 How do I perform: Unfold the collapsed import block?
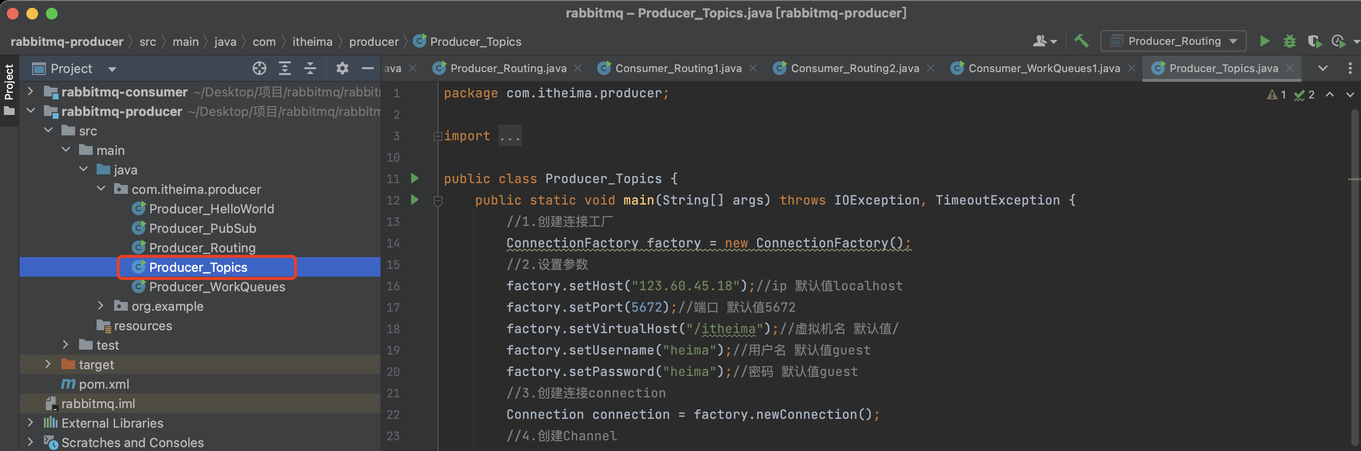[438, 137]
